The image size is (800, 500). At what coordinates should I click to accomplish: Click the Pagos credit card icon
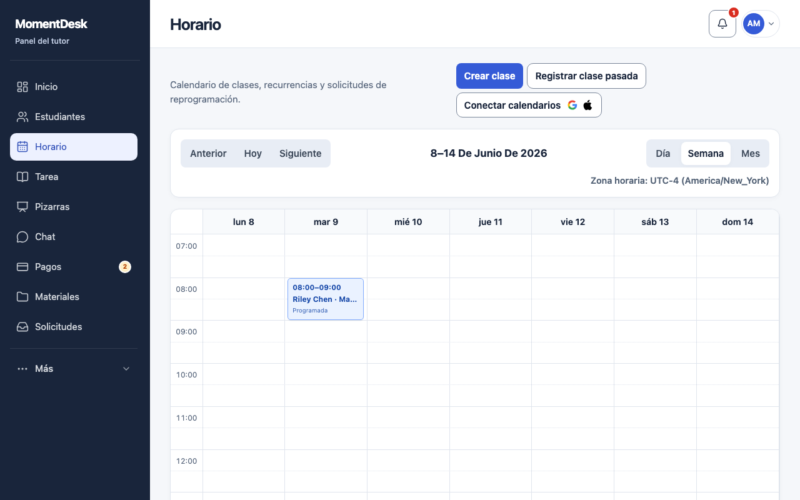[22, 267]
